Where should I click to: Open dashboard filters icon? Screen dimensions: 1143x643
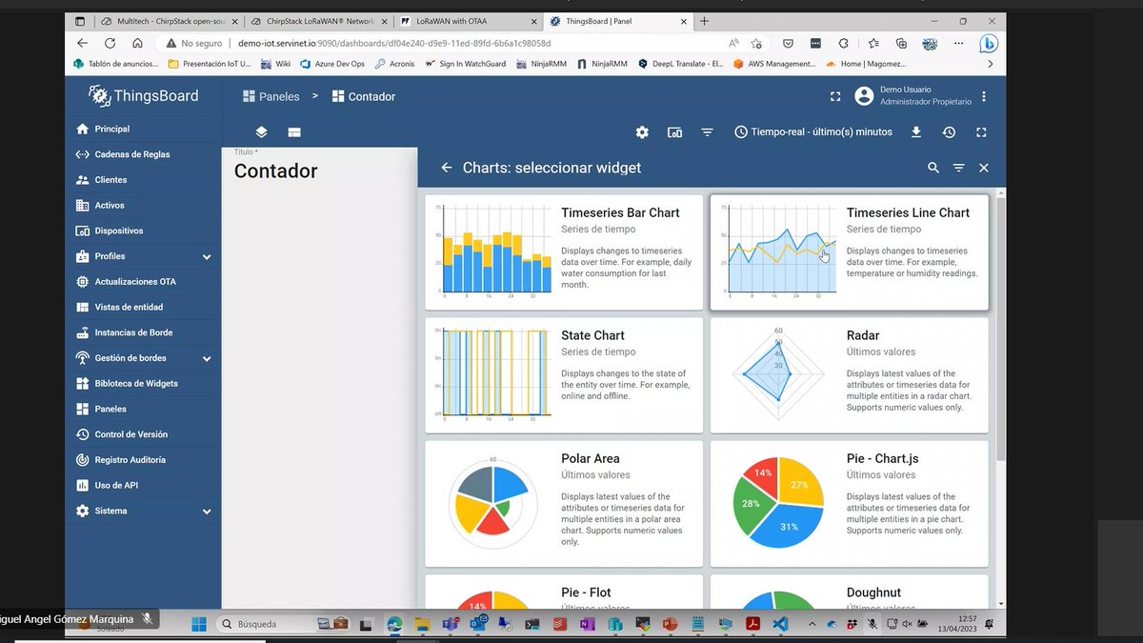click(x=707, y=132)
